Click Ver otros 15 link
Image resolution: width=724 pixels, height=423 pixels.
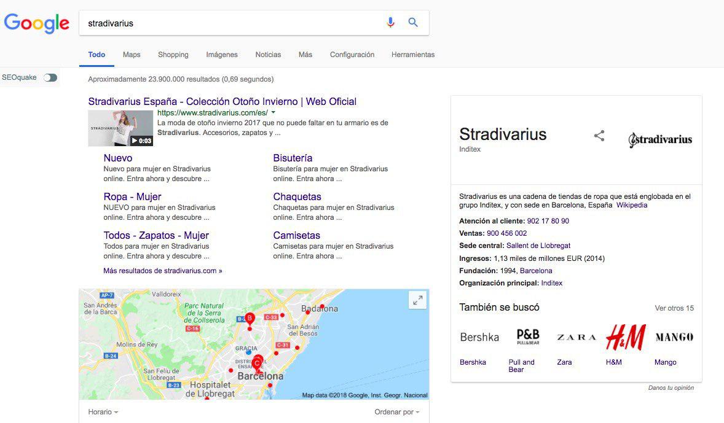[674, 308]
